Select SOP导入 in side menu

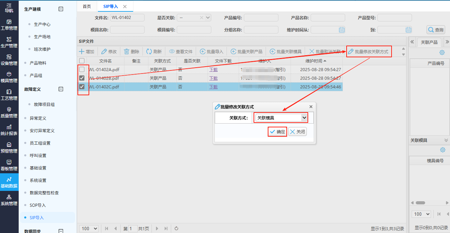38,205
